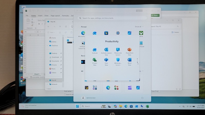Open Music in File Explorer sidebar
The height and width of the screenshot is (115, 205).
(x=52, y=69)
